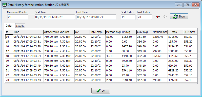Click the Int.Temp. column header

[x=98, y=32]
